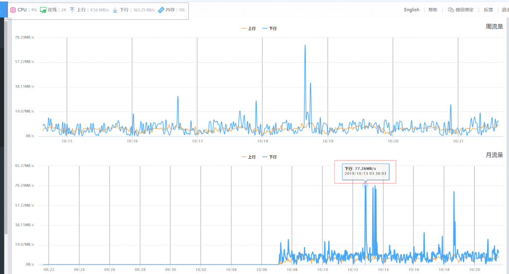Viewport: 509px width, 274px height.
Task: Click the download speed arrow icon
Action: coord(115,10)
